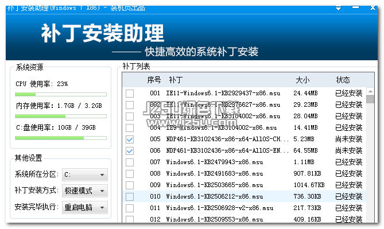Tick the checkbox for patch 002
This screenshot has height=229, width=384.
pos(130,105)
